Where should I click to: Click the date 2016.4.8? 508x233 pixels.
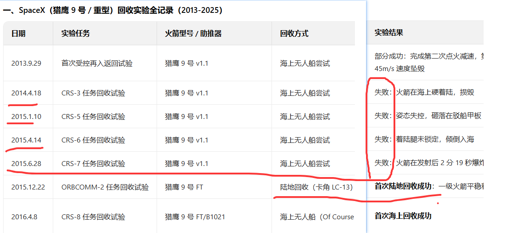coord(24,217)
